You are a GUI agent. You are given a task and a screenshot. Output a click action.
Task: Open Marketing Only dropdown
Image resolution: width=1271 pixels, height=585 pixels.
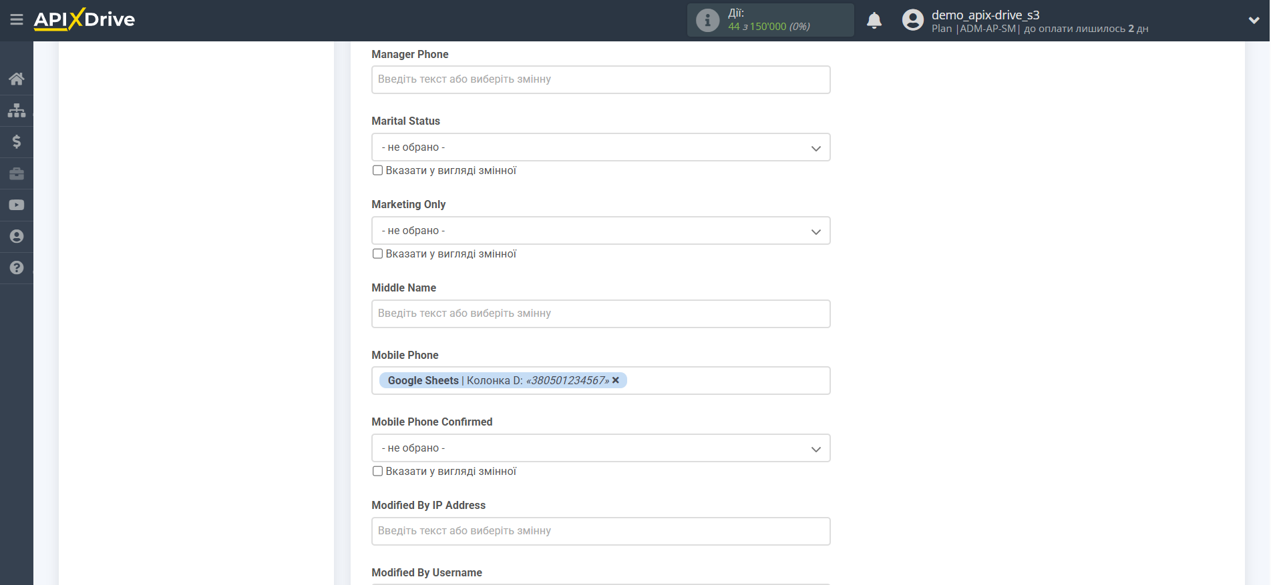tap(600, 231)
